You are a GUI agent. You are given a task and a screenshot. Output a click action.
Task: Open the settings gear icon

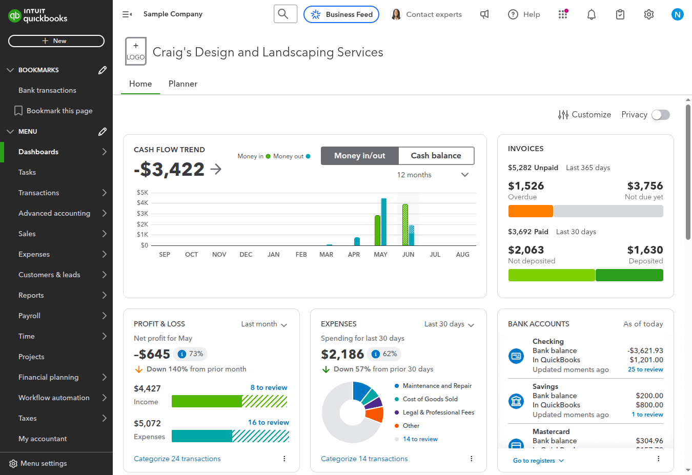pos(649,14)
